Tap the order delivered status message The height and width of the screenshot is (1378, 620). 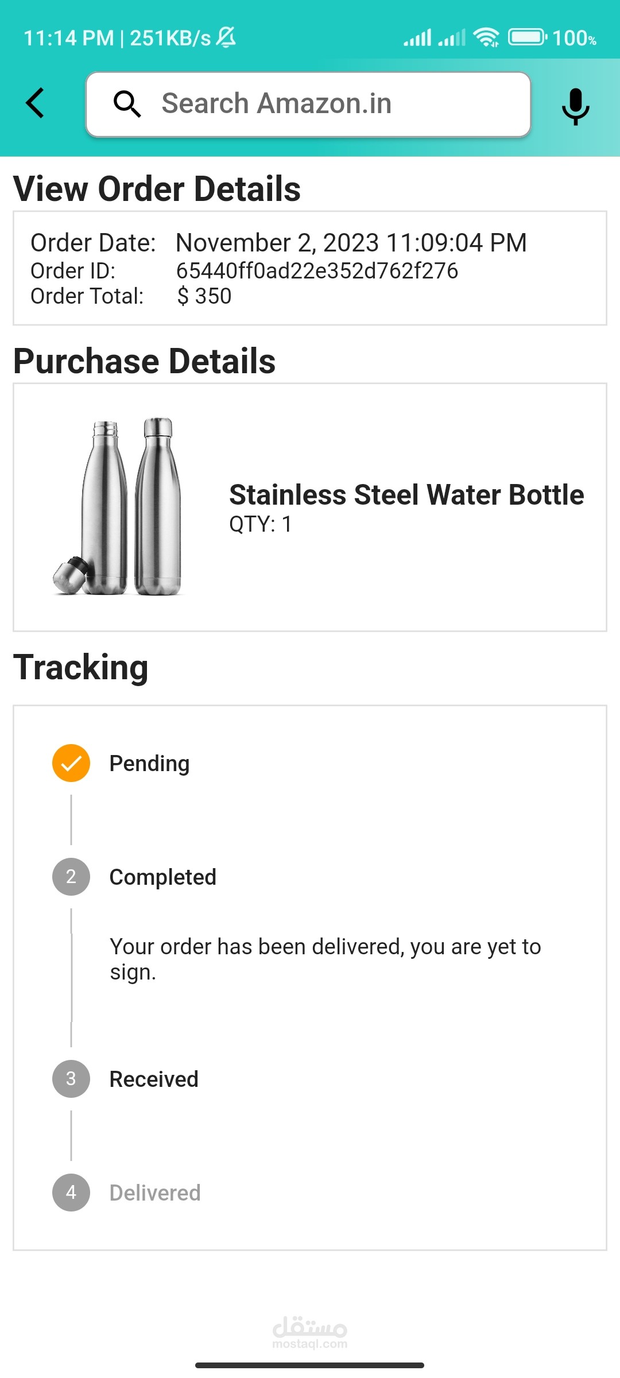tap(325, 959)
